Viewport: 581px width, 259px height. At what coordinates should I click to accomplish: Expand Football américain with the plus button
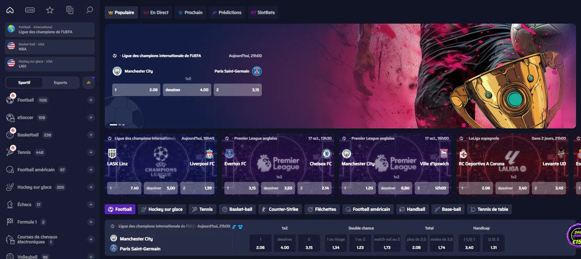(x=91, y=170)
